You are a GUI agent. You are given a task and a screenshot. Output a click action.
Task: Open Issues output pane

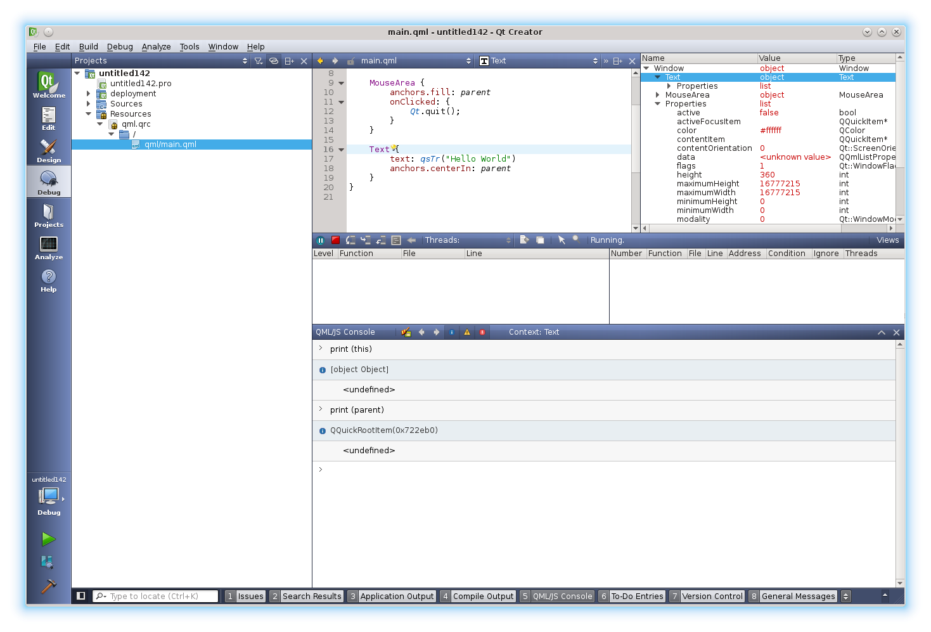245,596
